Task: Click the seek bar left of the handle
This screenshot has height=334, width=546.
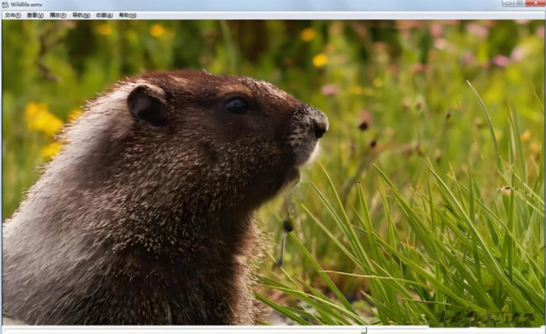Action: point(182,330)
